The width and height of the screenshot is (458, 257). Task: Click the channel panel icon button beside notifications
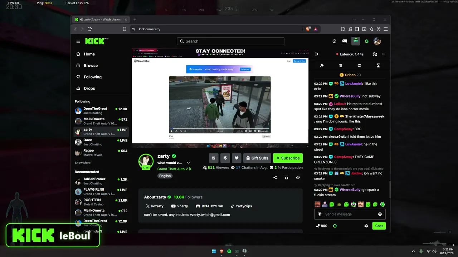tap(214, 158)
